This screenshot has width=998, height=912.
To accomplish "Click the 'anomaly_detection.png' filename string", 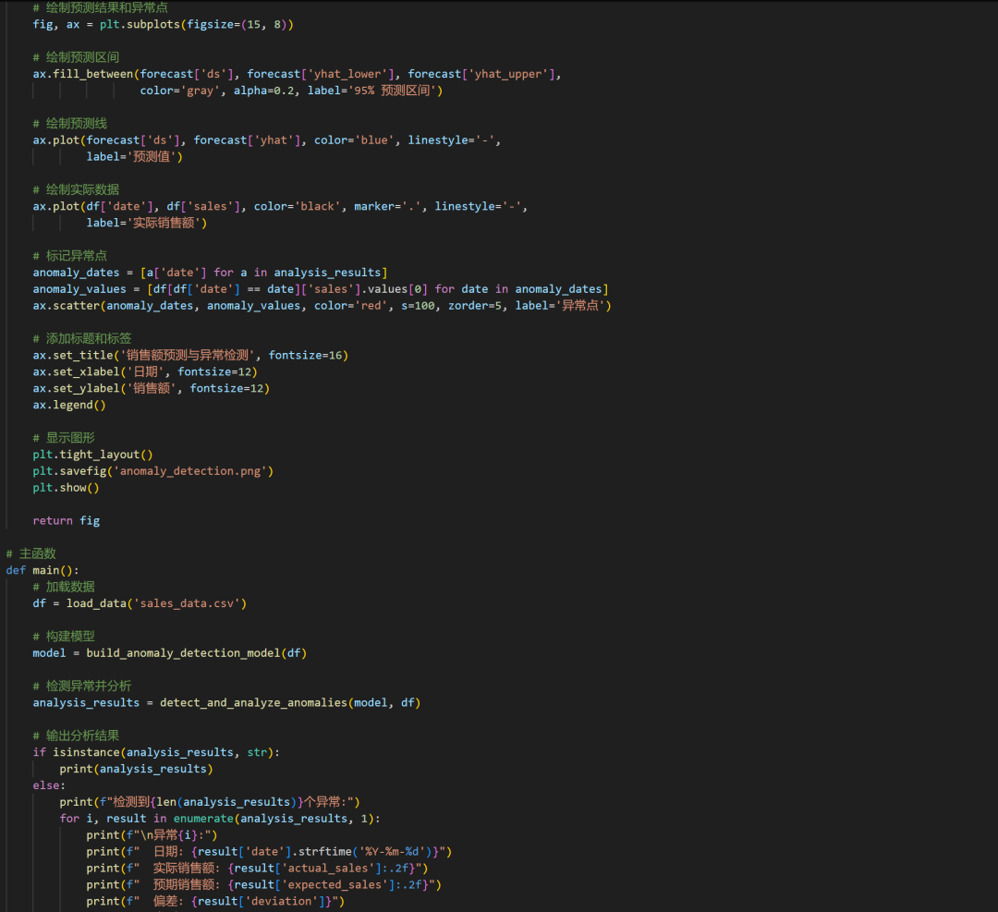I will click(x=193, y=471).
